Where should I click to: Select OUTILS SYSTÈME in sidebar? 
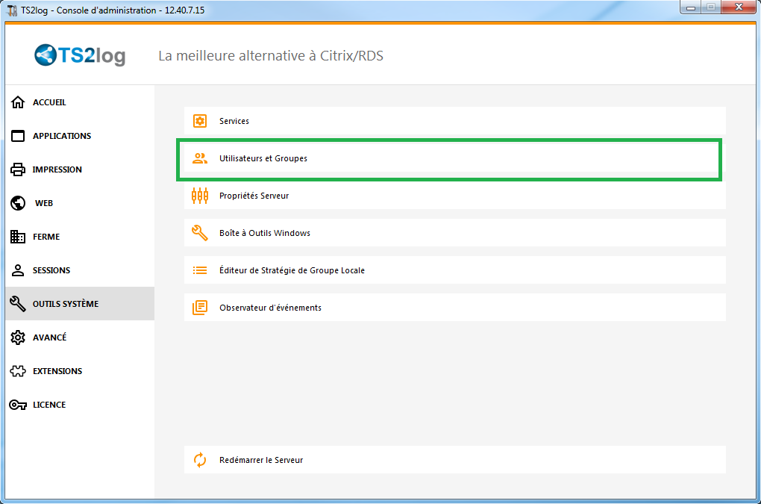coord(80,303)
